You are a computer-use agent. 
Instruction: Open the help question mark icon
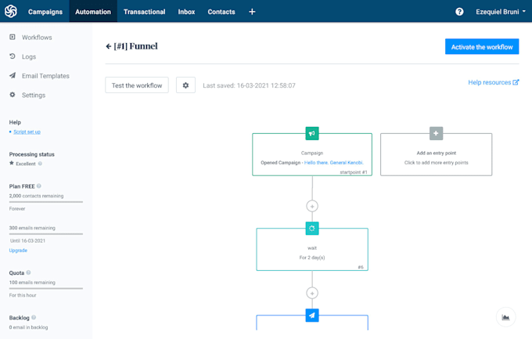click(459, 12)
